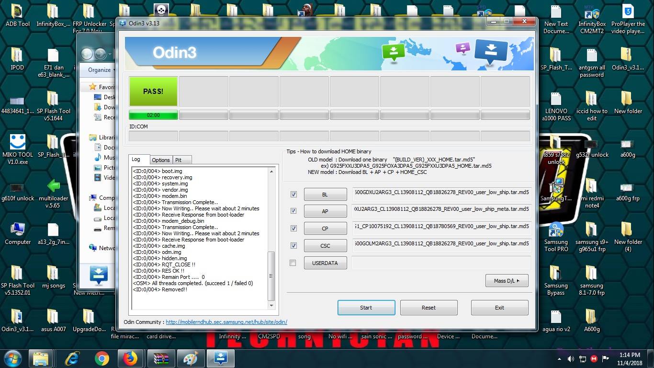
Task: Click the Start button in Odin
Action: [366, 308]
